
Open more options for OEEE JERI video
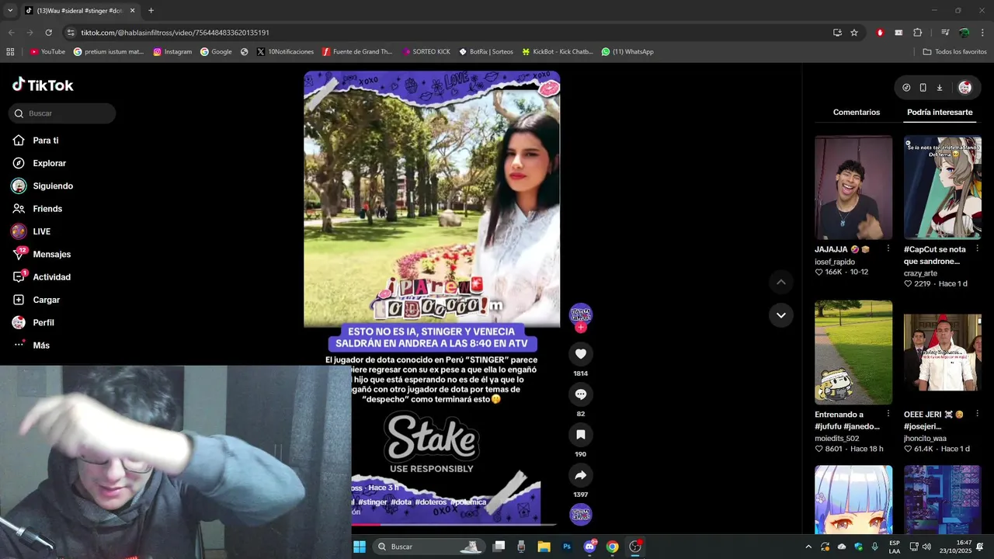(x=977, y=415)
